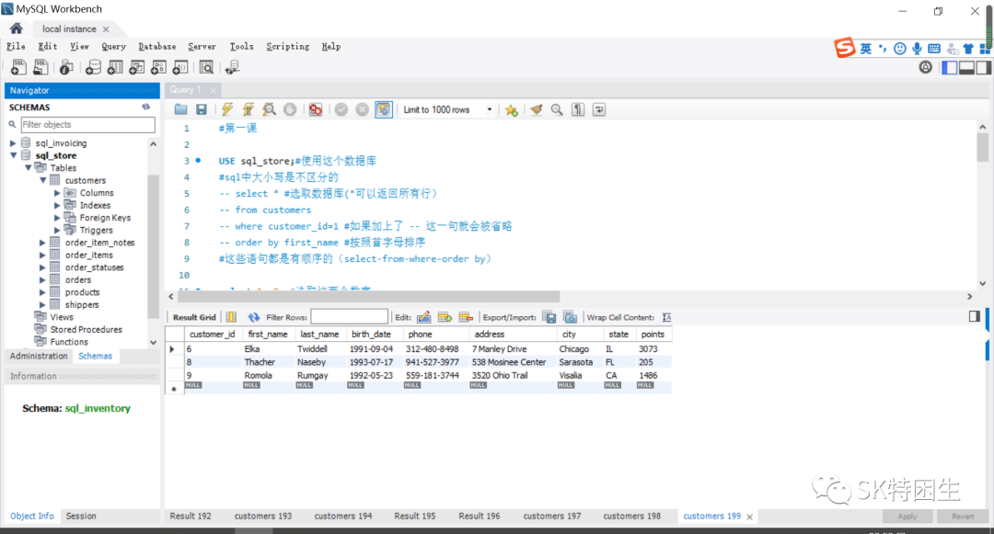994x534 pixels.
Task: Open the Query menu
Action: 113,46
